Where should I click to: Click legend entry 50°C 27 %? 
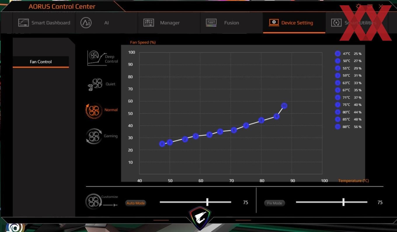[348, 61]
